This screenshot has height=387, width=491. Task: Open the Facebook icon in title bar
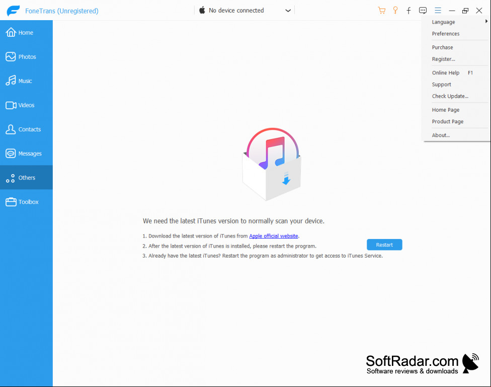[x=408, y=11]
